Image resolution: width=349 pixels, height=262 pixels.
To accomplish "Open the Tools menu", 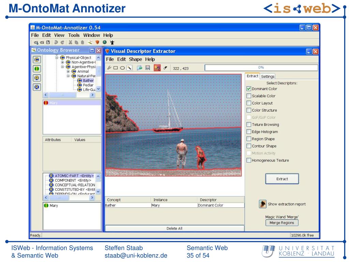I will [x=74, y=35].
